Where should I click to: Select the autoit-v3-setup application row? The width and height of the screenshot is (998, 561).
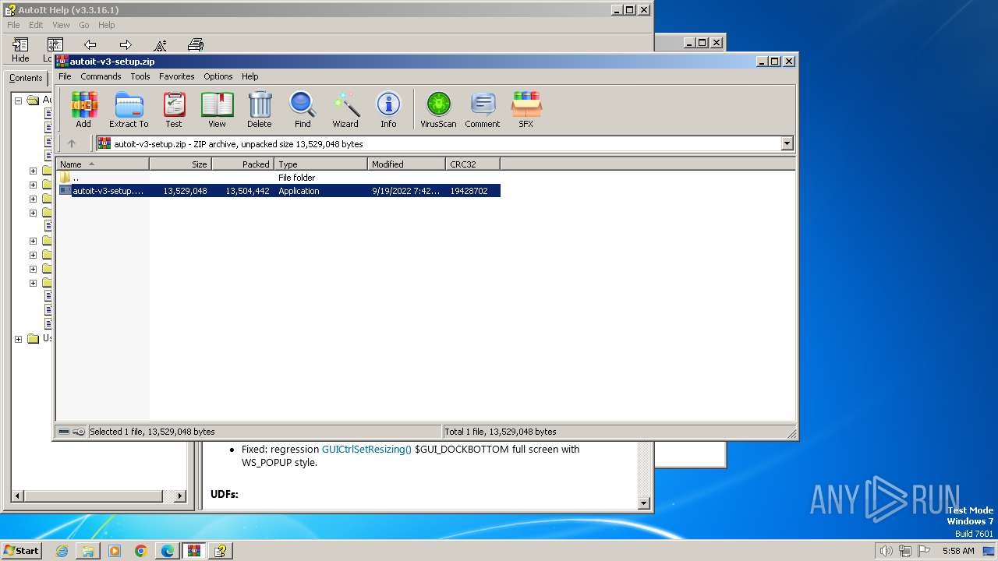point(279,191)
